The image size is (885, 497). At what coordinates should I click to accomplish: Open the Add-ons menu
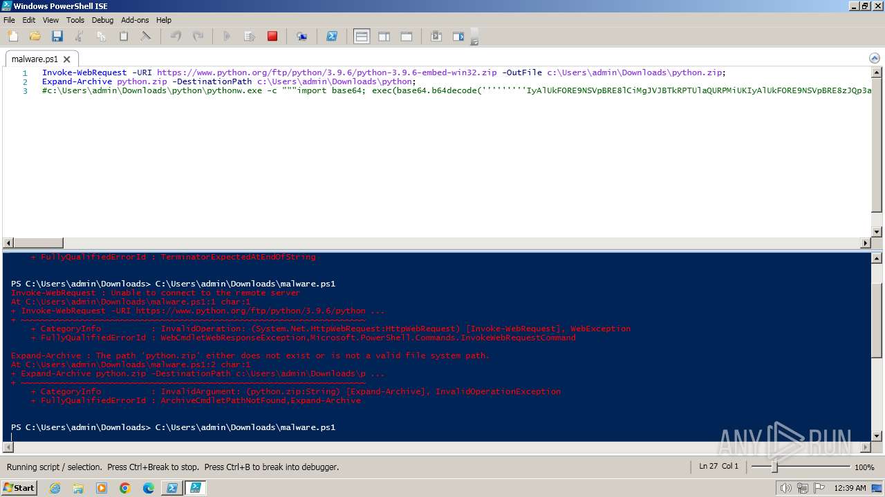(135, 20)
